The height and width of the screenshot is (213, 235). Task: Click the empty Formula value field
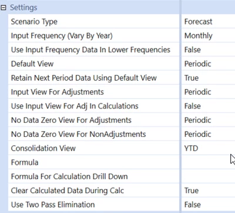[x=209, y=162]
